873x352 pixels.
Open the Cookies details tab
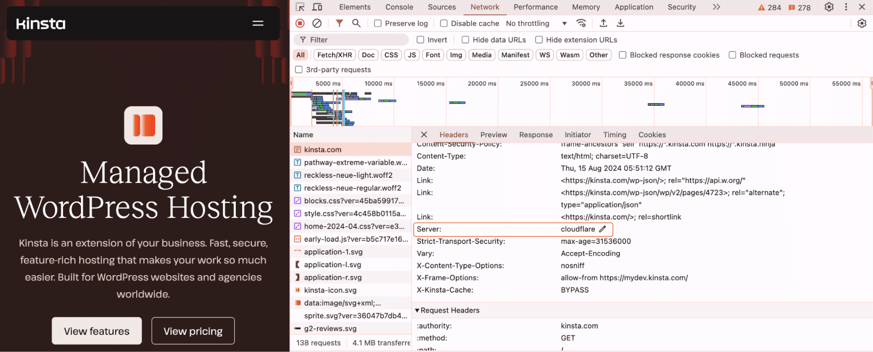(652, 135)
